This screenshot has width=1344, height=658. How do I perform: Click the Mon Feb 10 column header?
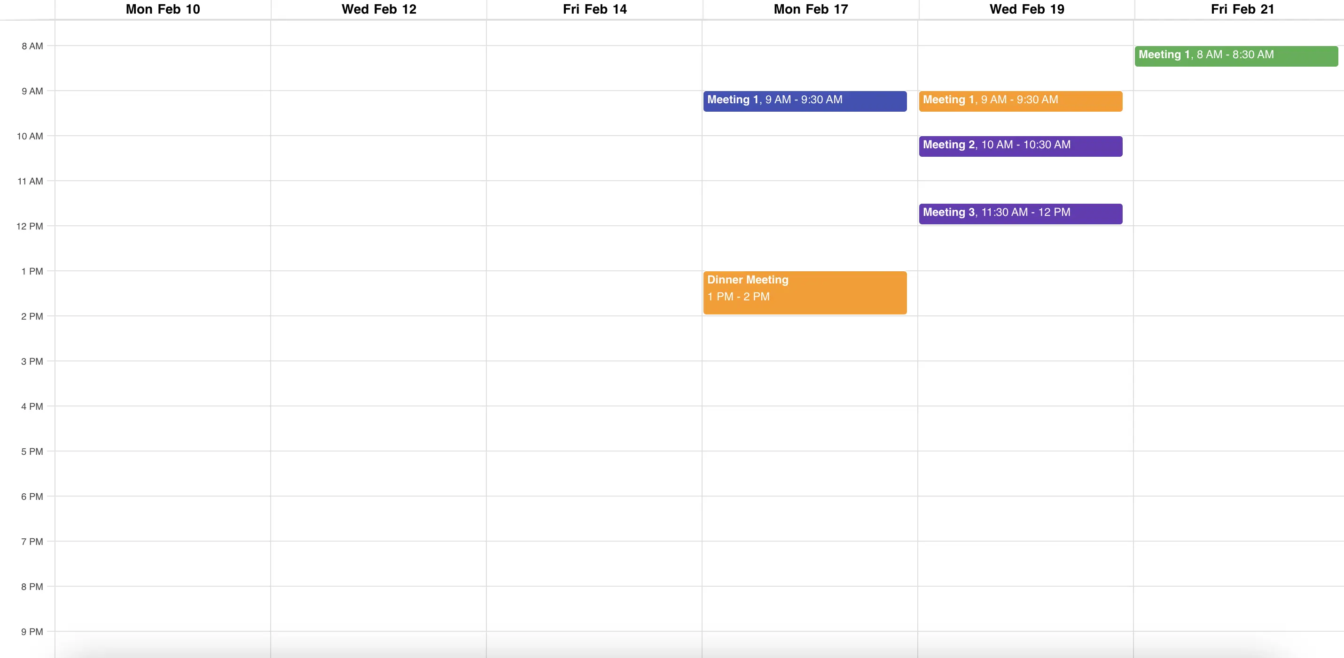(162, 9)
